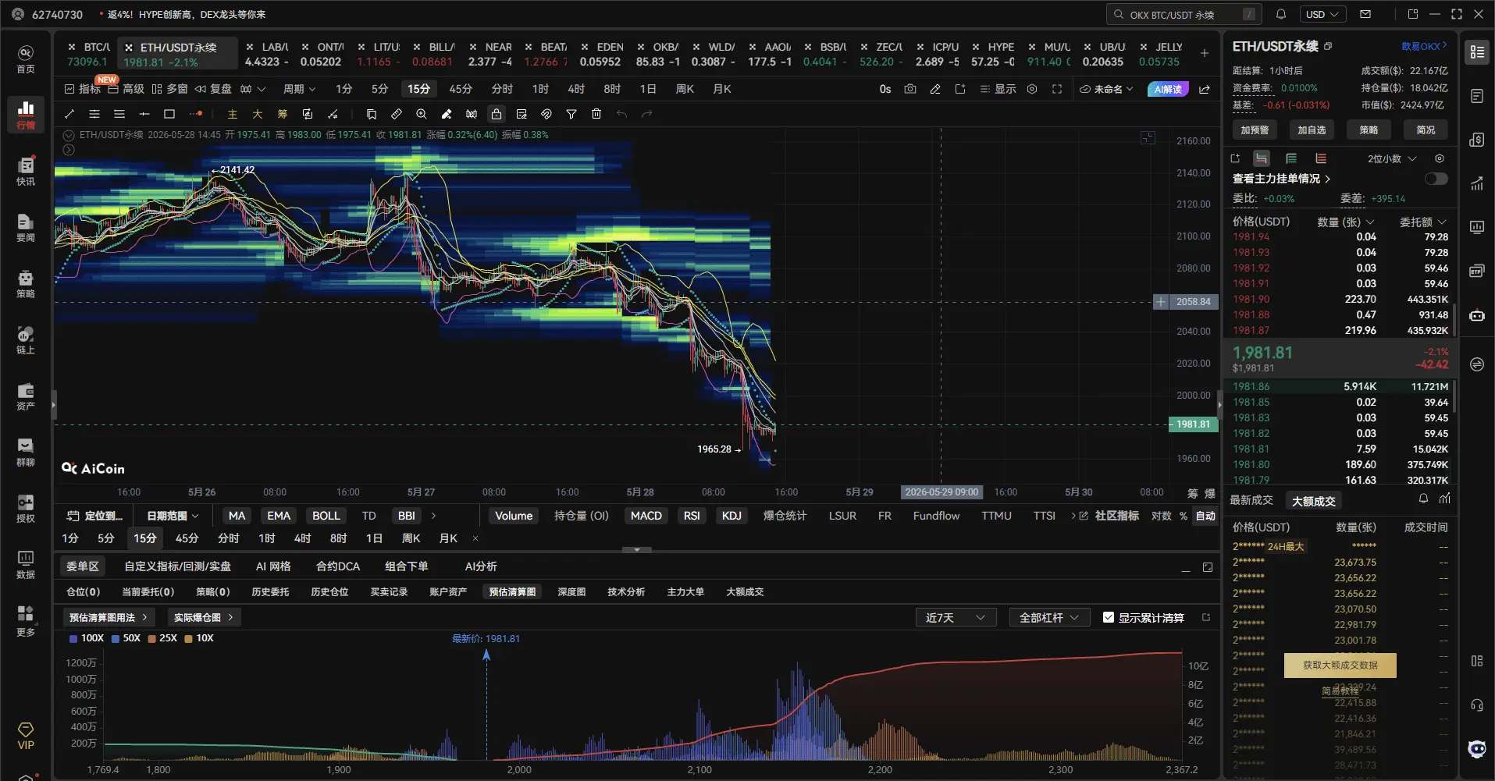Click the AI解读 button
This screenshot has width=1495, height=781.
[x=1168, y=89]
